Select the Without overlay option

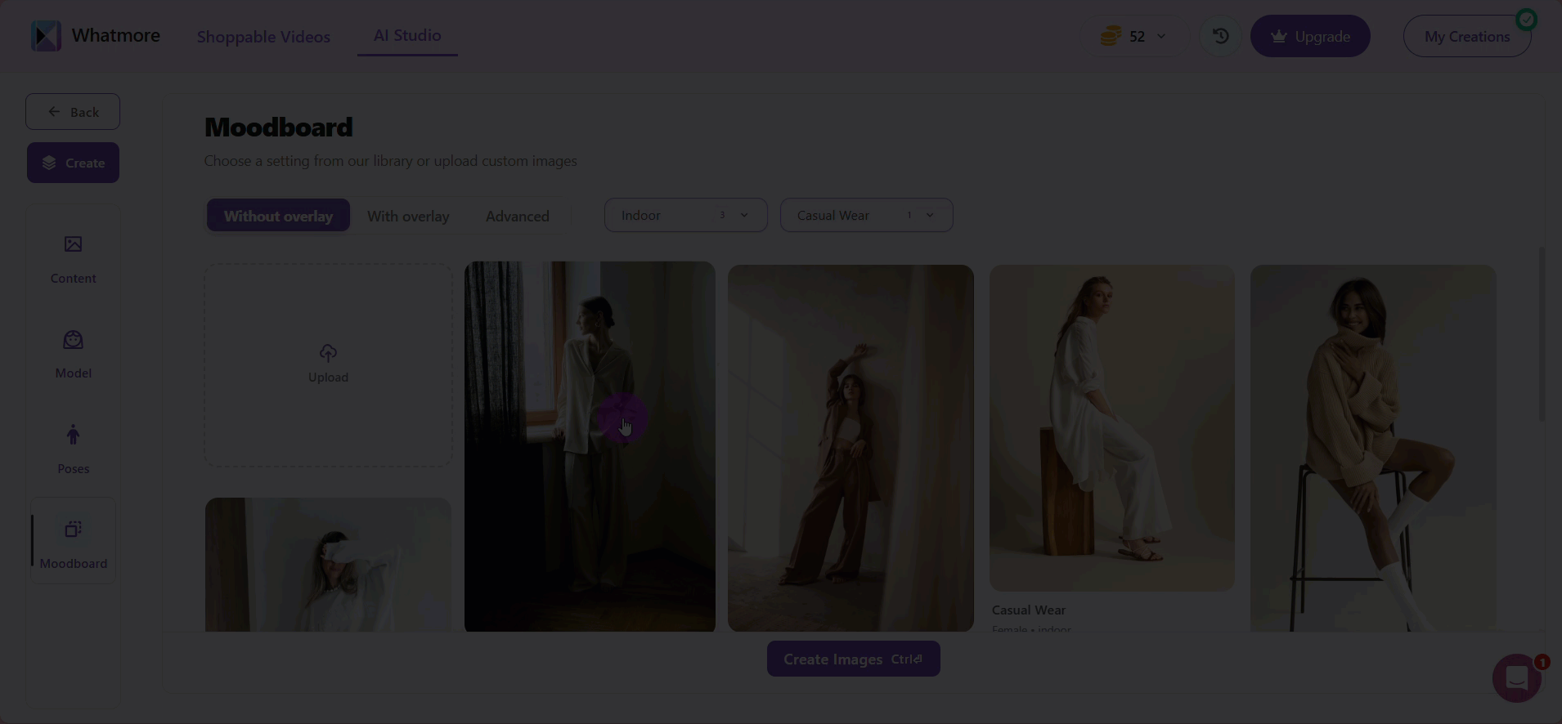tap(278, 216)
